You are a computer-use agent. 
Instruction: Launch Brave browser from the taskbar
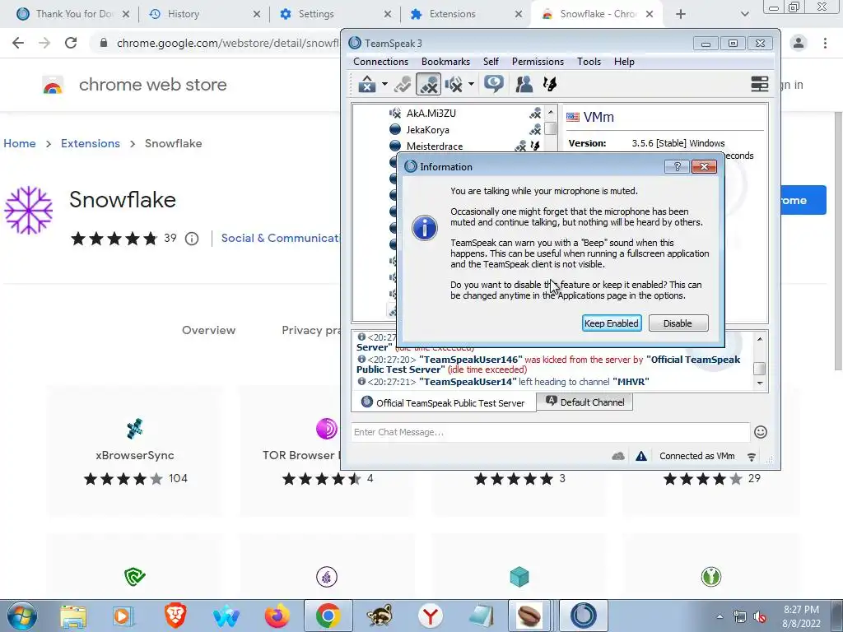click(x=175, y=616)
